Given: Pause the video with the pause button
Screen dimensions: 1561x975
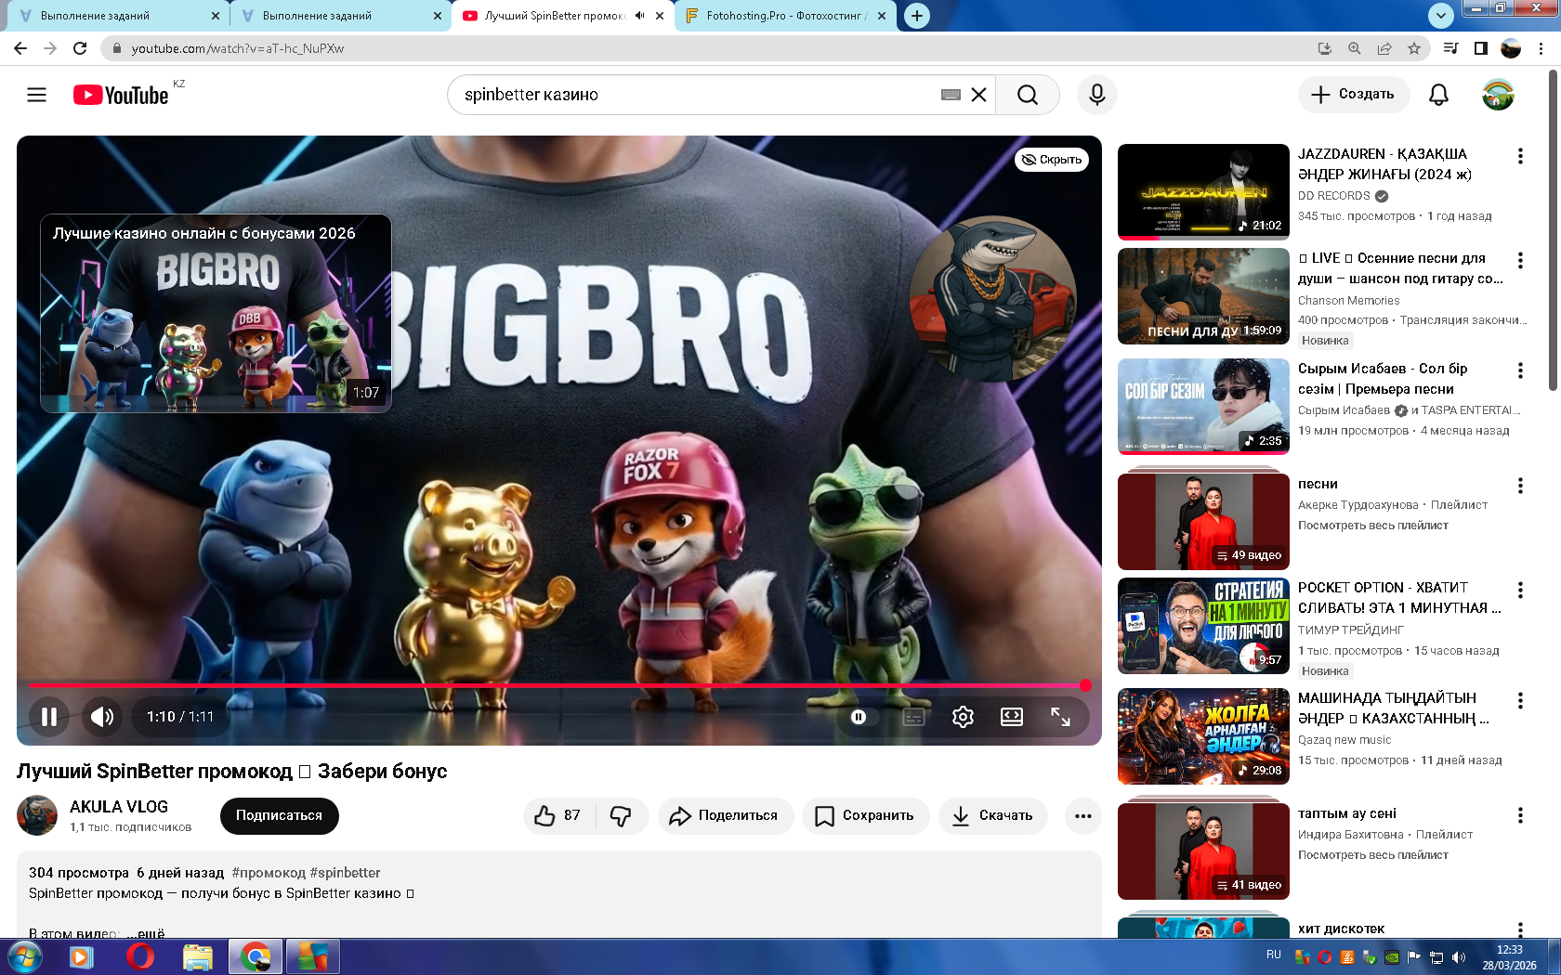Looking at the screenshot, I should click(x=49, y=717).
